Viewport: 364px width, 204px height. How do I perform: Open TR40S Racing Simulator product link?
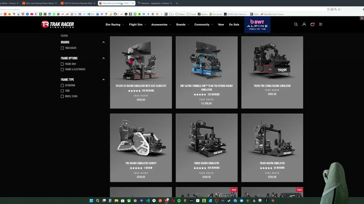coord(272,163)
